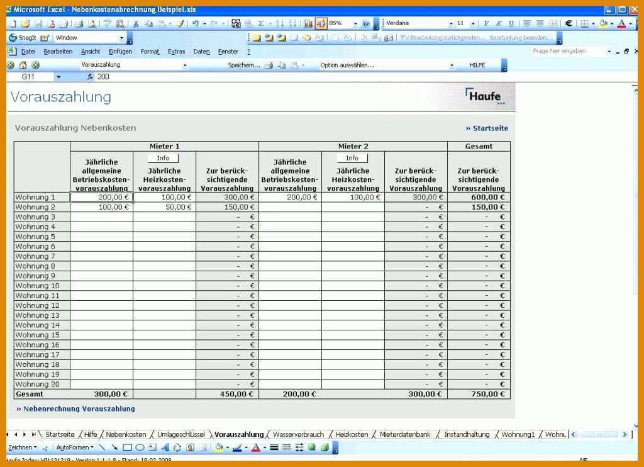Open the Vorauszahlung navigation dropdown
Image resolution: width=644 pixels, height=467 pixels.
(185, 65)
